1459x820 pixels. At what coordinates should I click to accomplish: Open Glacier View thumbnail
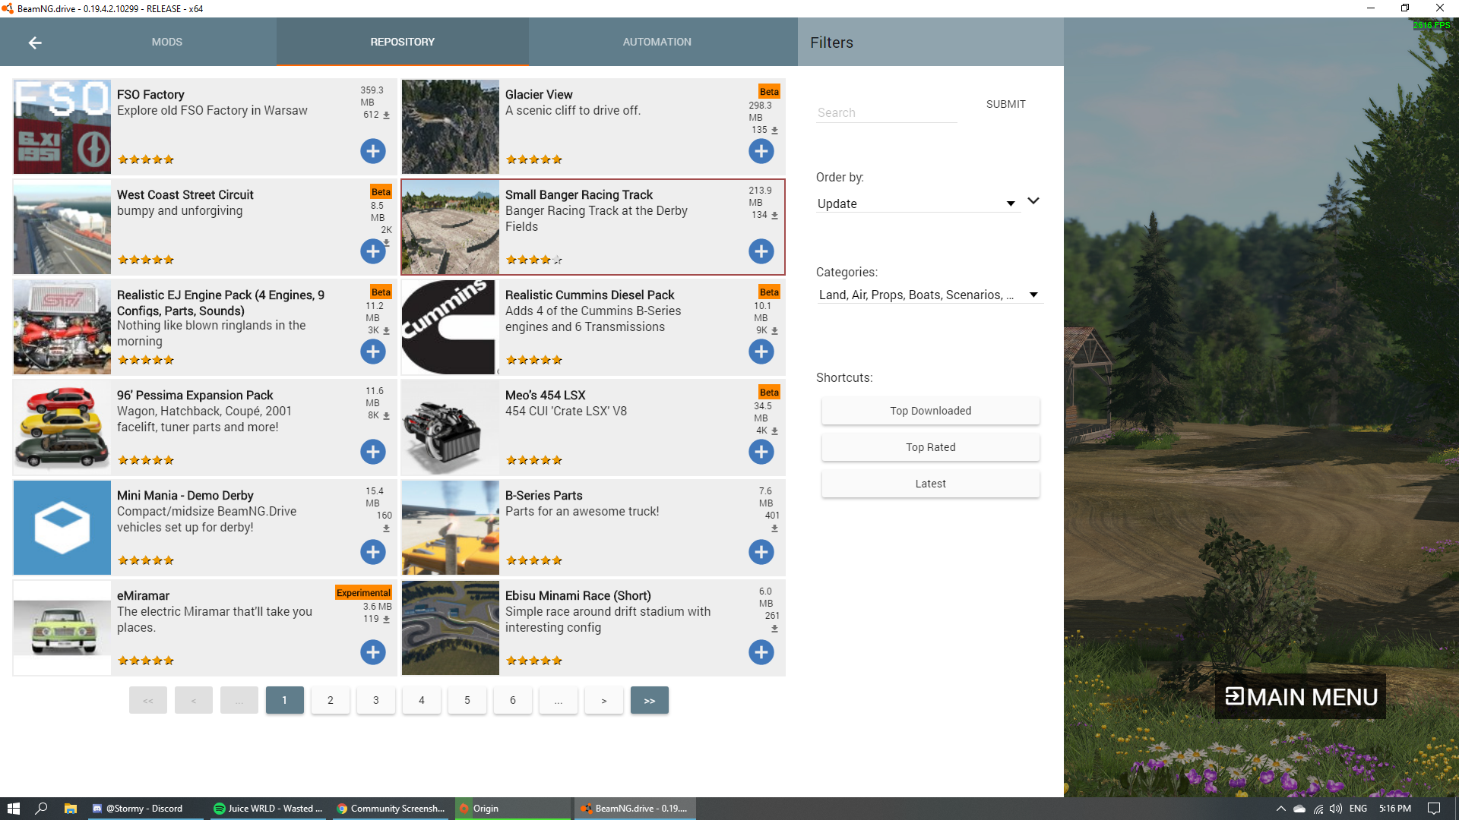pos(451,127)
